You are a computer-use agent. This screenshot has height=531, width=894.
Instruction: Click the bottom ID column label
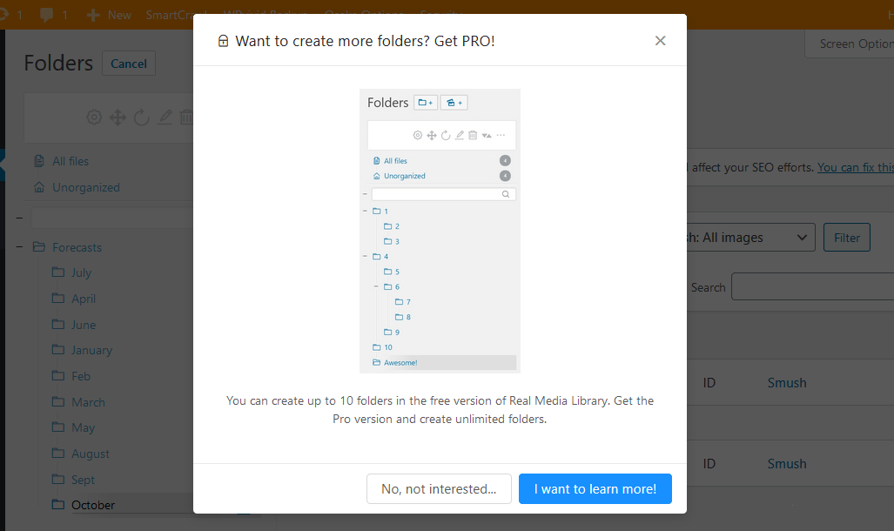coord(709,464)
